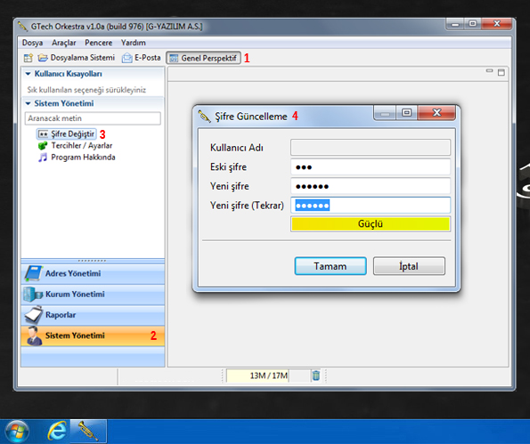Click the Güçlü password strength bar
Viewport: 530px width, 444px height.
pyautogui.click(x=371, y=224)
